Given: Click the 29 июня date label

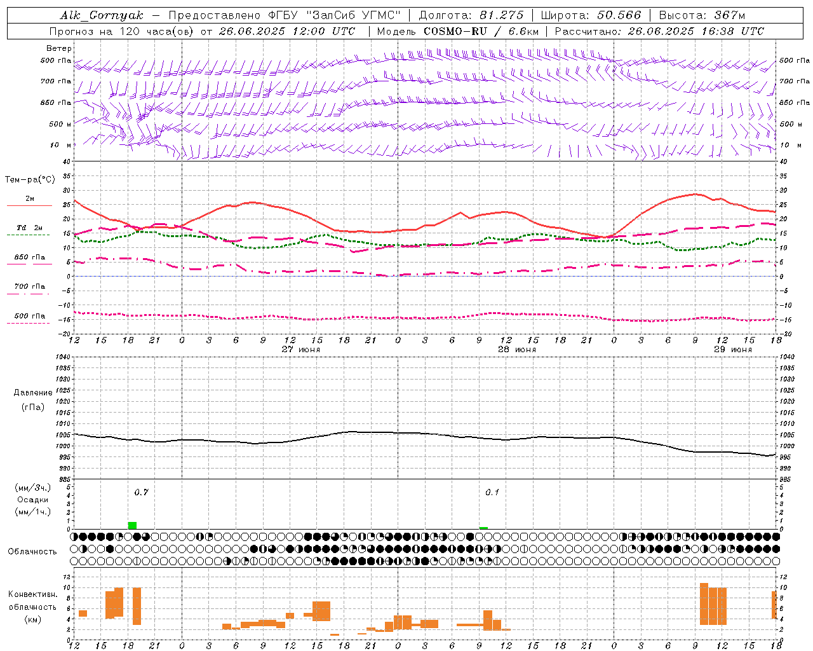Looking at the screenshot, I should point(732,350).
